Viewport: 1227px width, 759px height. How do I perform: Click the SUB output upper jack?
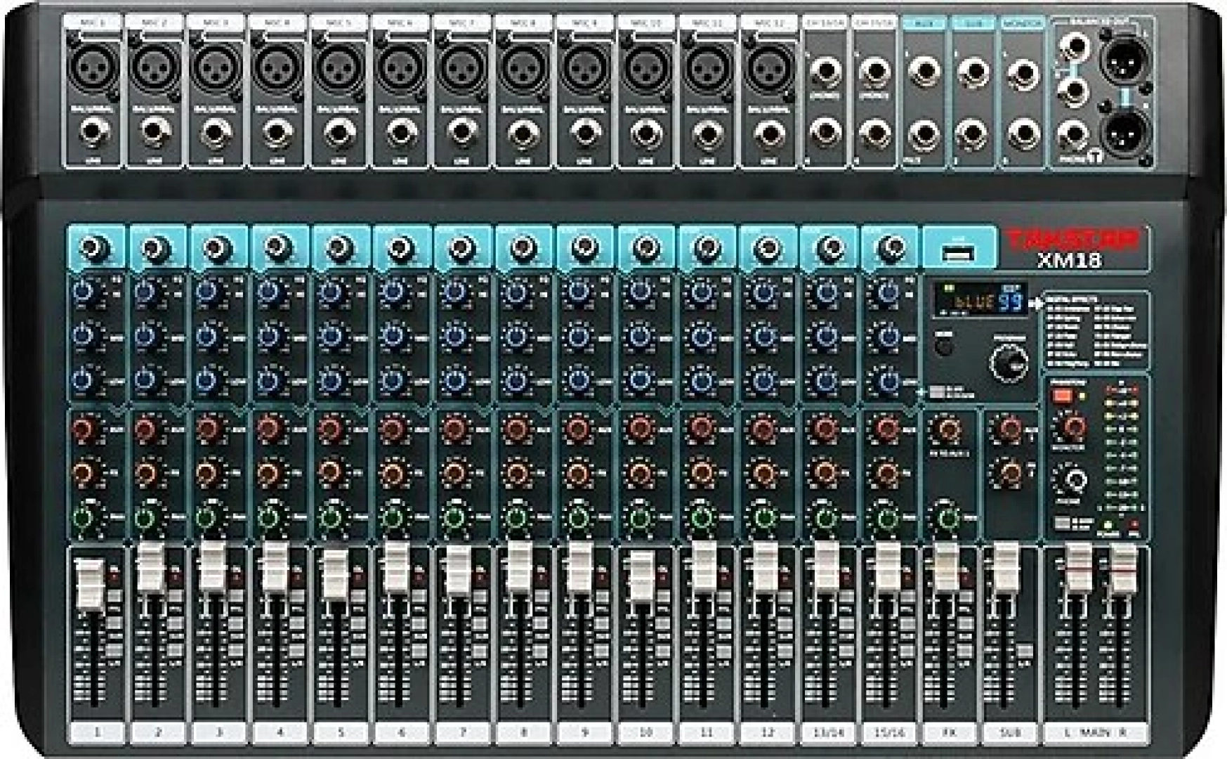973,72
